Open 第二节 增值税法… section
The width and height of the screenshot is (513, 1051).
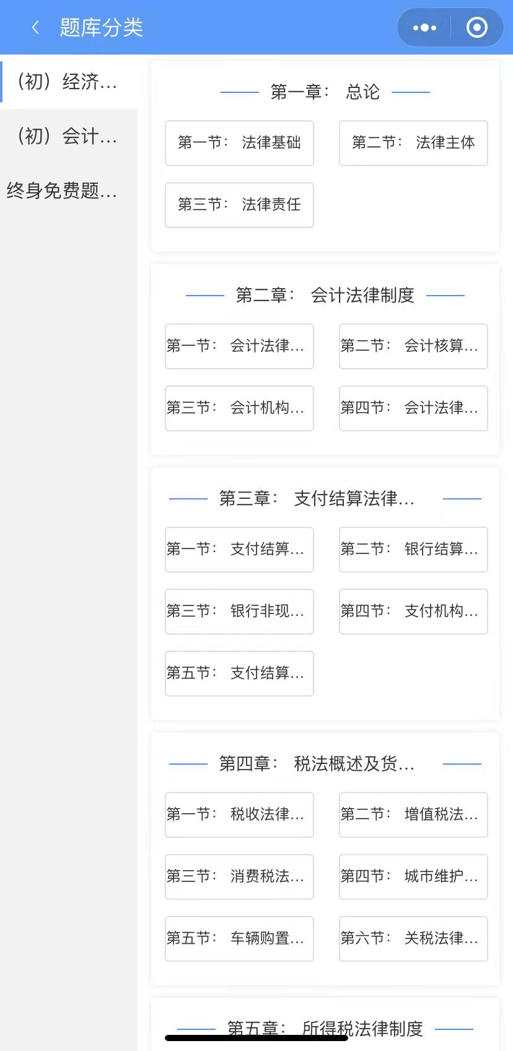click(413, 815)
